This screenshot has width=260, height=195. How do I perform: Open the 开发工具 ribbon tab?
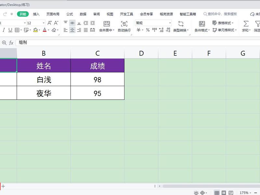pyautogui.click(x=126, y=14)
